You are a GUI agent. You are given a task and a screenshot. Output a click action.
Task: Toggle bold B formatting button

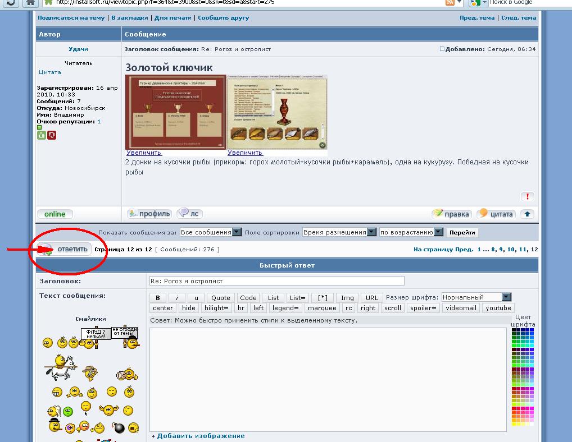coord(158,298)
